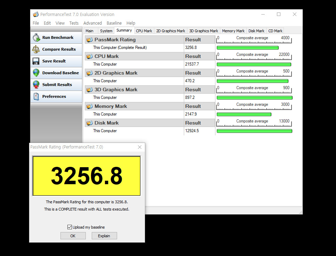Toggle the Upload my baseline checkbox
This screenshot has height=256, width=336.
(69, 227)
